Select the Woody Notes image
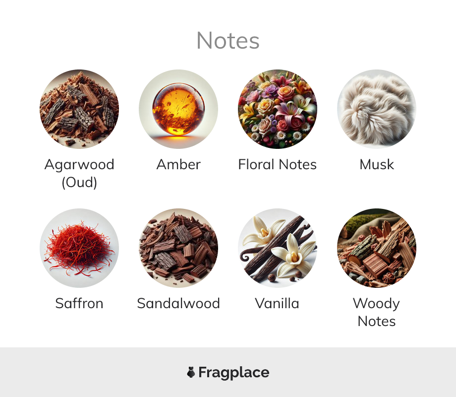 tap(377, 248)
